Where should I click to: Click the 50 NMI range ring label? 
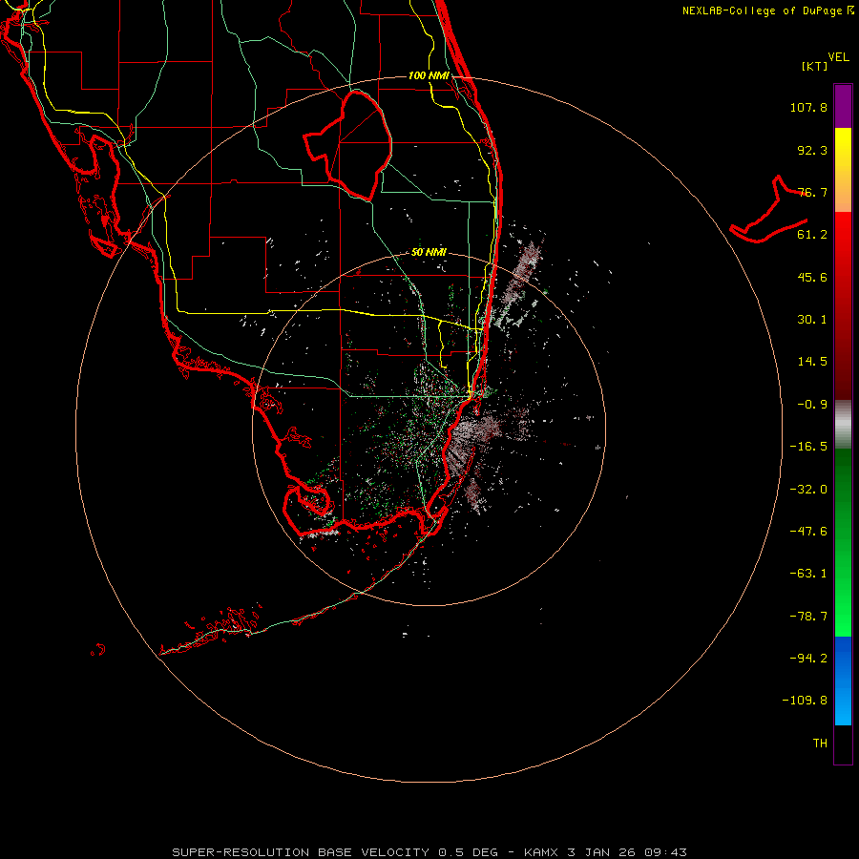coord(429,253)
